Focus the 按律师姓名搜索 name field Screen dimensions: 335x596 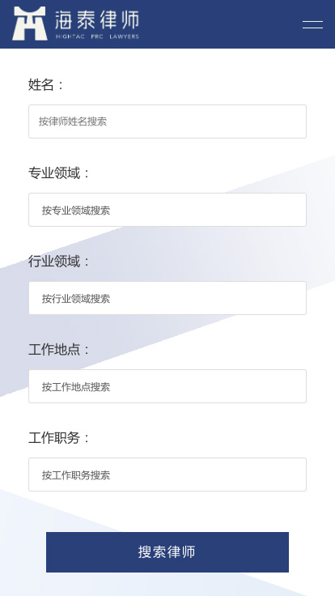[x=167, y=121]
